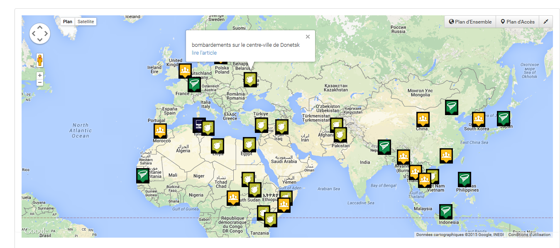
Task: Click the people marker west of South Sudan
Action: pos(233,198)
